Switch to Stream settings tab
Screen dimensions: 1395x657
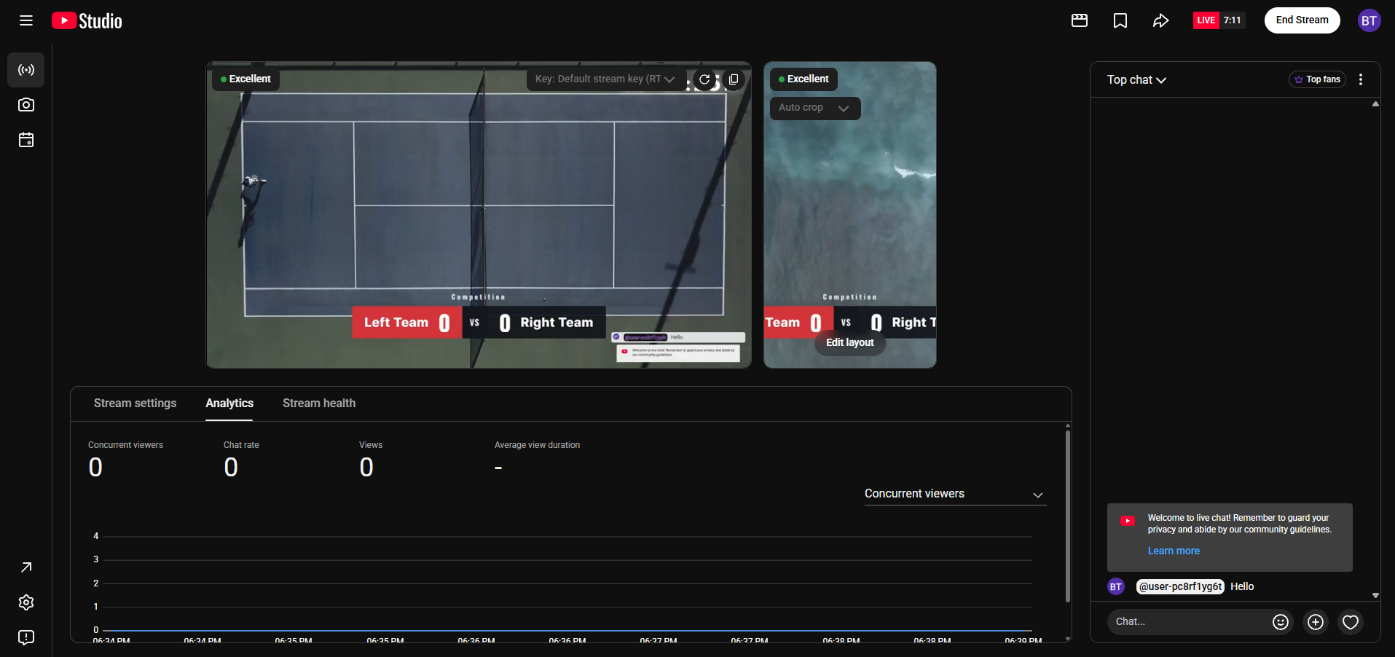pyautogui.click(x=135, y=404)
